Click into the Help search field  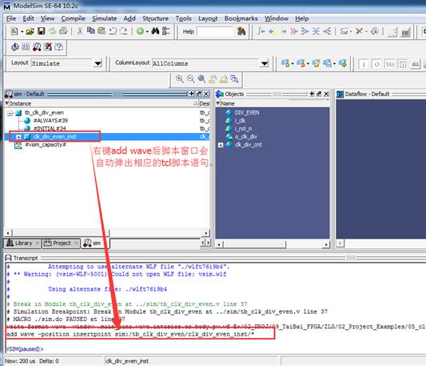click(215, 31)
